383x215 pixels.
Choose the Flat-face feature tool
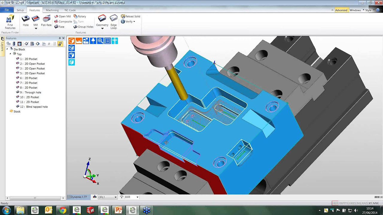coord(46,21)
